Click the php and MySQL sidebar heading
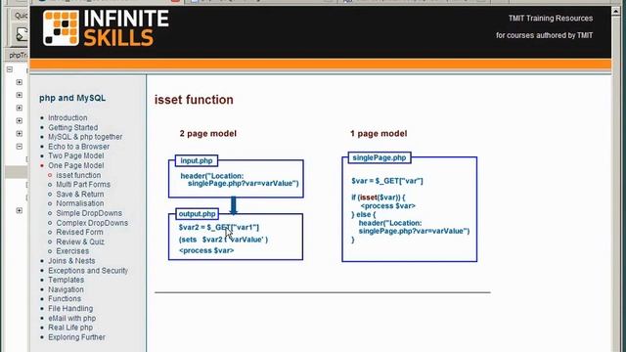This screenshot has height=352, width=626. (x=72, y=98)
